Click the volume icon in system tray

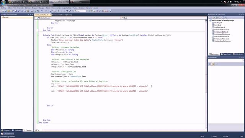[x=231, y=2]
